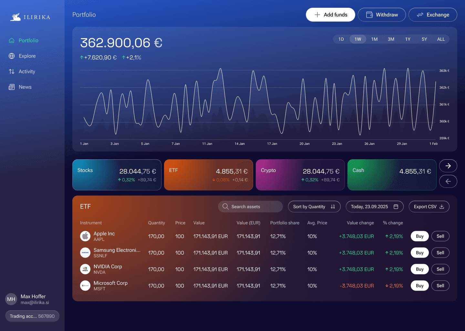The image size is (465, 331).
Task: Select the 1Y time range
Action: tap(408, 39)
